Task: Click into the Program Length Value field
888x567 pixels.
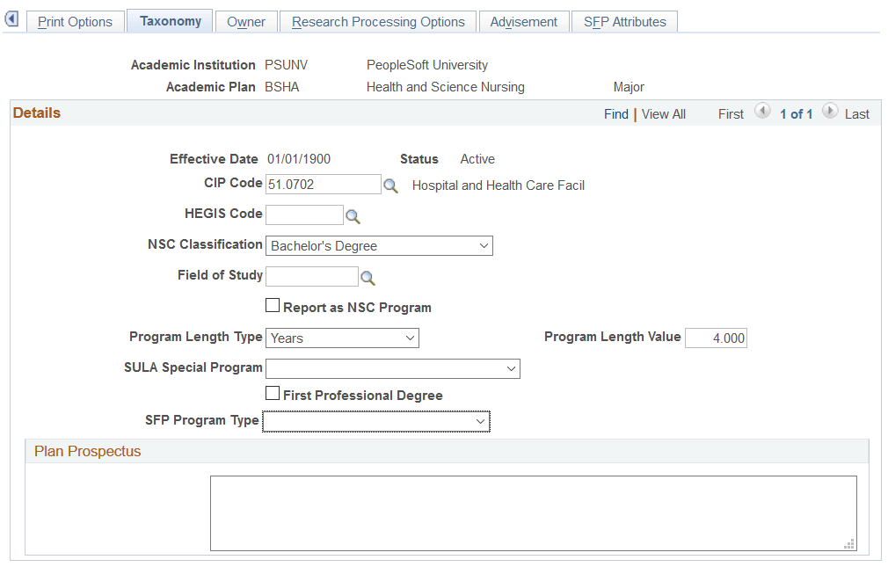Action: (716, 338)
